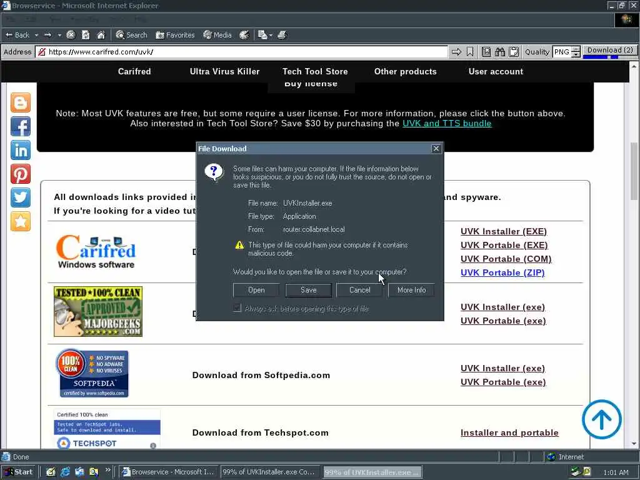Click the Buy license button

311,86
